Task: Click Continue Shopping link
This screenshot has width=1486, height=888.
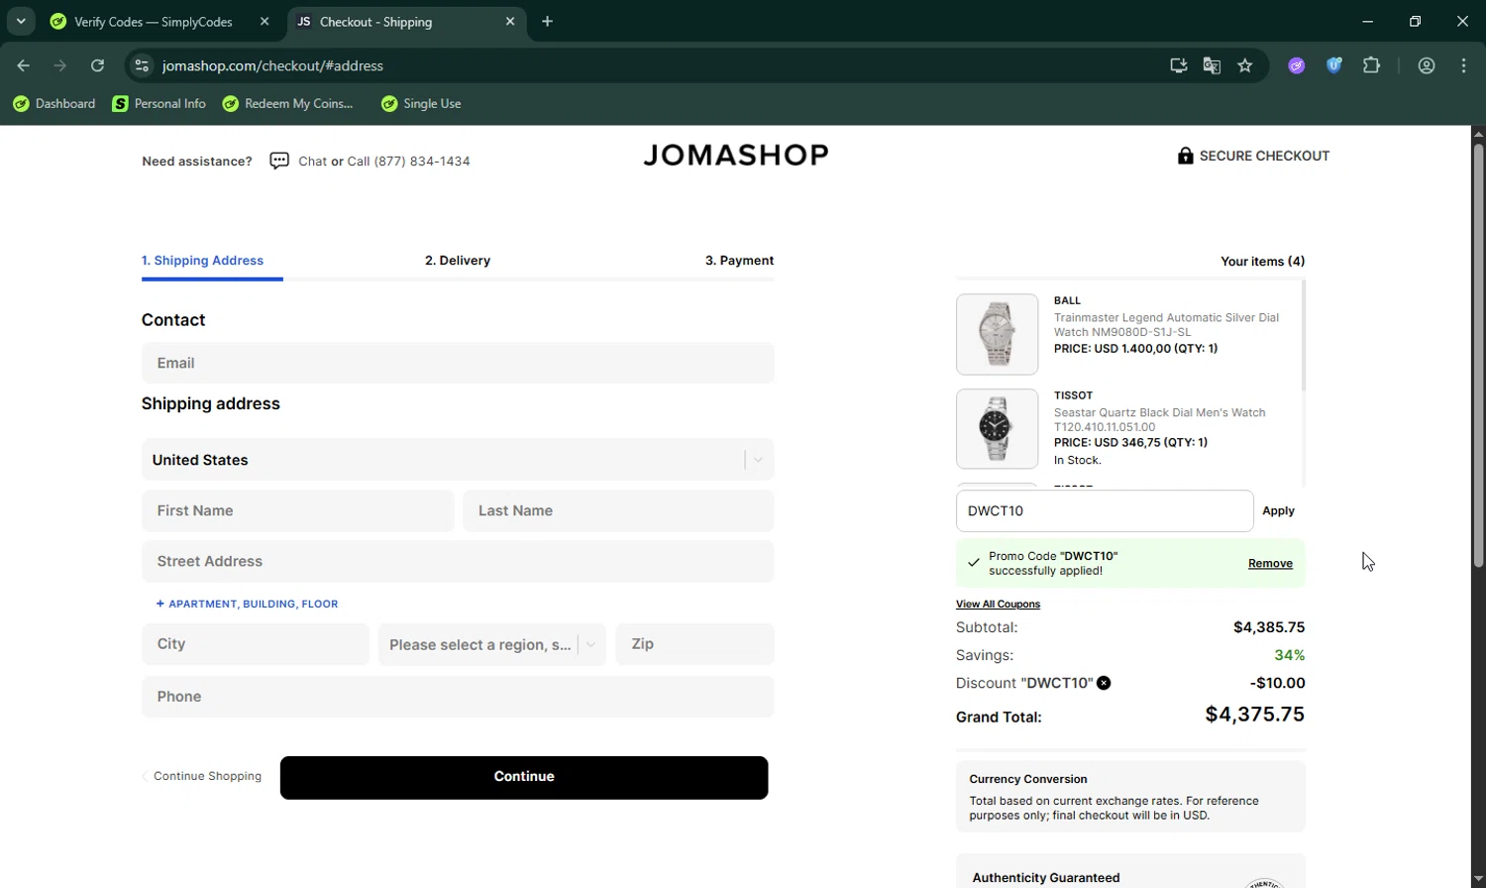Action: 202,776
